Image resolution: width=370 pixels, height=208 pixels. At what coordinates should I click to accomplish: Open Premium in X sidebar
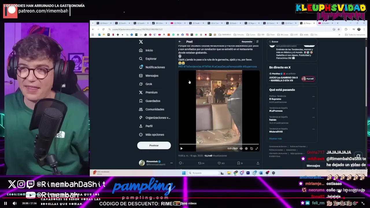click(148, 92)
